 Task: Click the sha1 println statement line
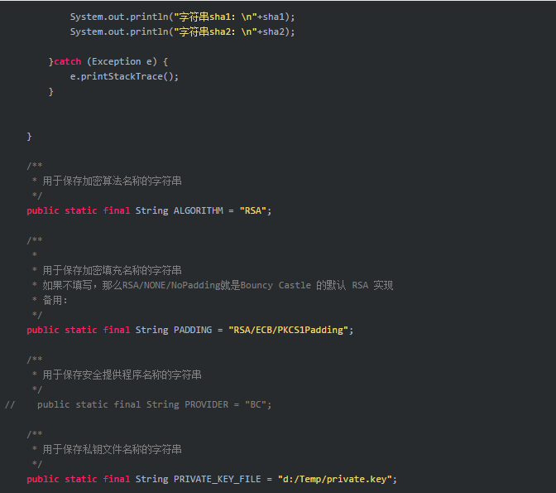[x=182, y=17]
